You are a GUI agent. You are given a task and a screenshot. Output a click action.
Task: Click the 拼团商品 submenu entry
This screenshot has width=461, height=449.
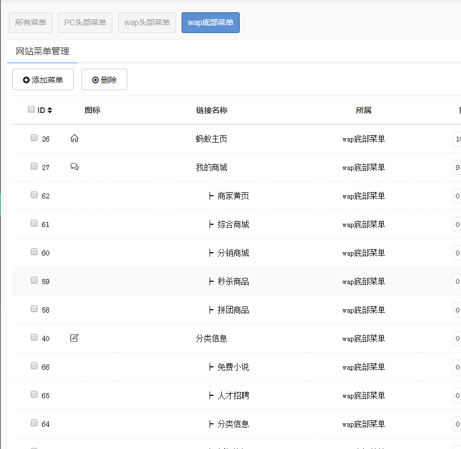pyautogui.click(x=233, y=310)
